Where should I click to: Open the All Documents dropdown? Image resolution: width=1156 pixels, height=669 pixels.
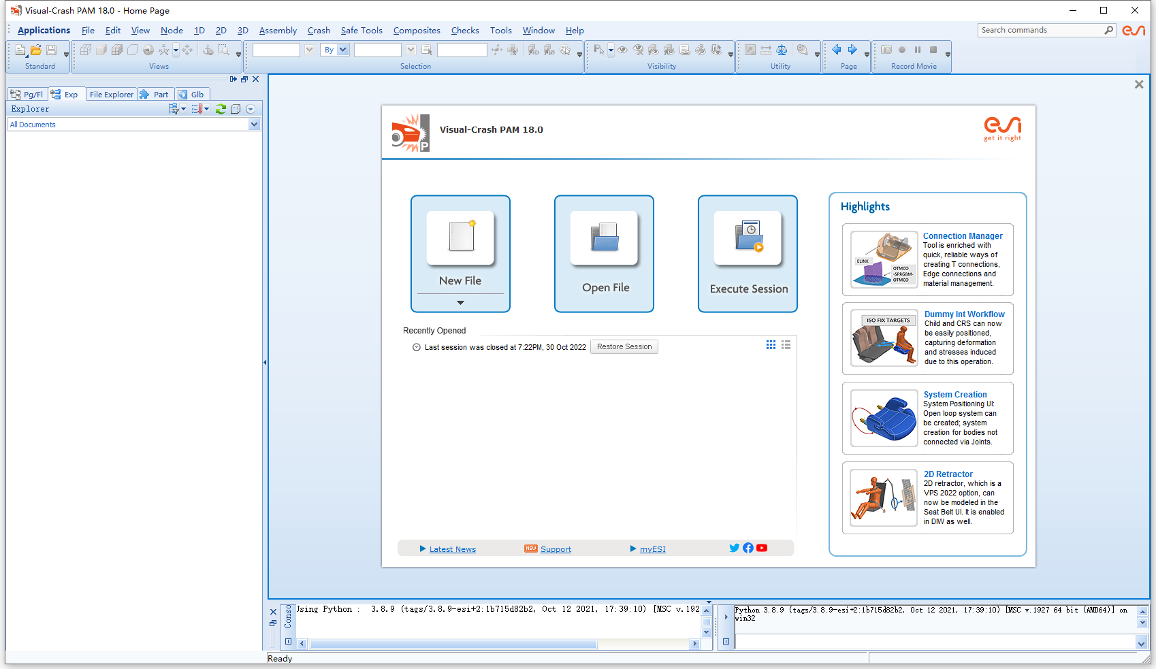click(254, 125)
